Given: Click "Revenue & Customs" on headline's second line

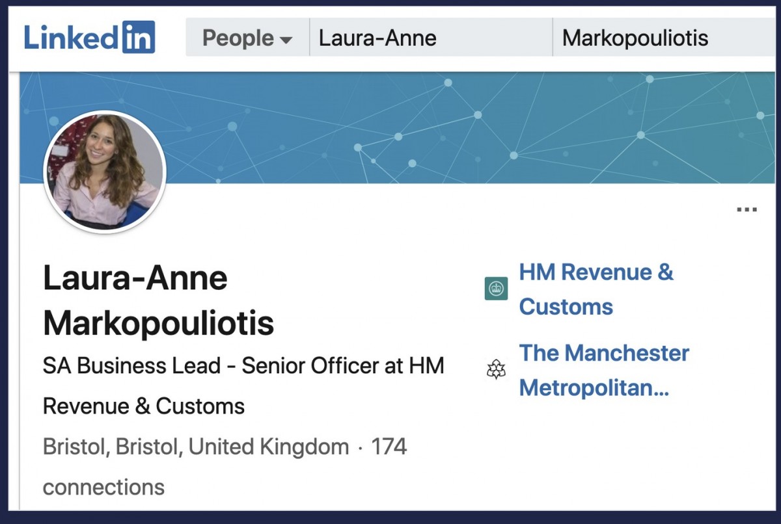Looking at the screenshot, I should pyautogui.click(x=144, y=407).
